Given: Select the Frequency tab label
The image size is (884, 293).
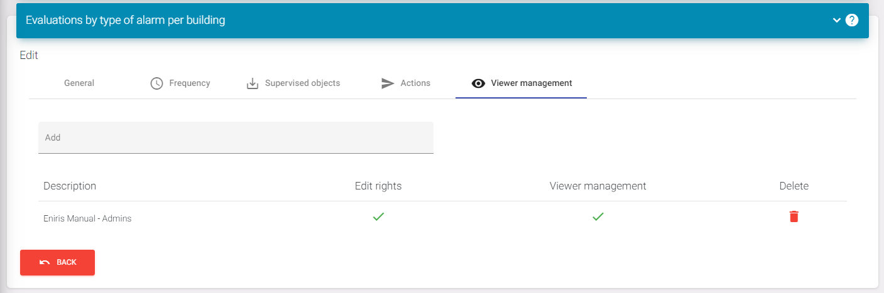Looking at the screenshot, I should 190,83.
